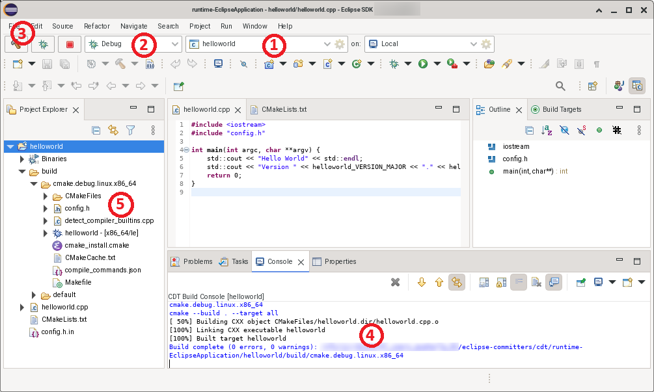The width and height of the screenshot is (654, 392).
Task: Close helloworld.cpp editor tab
Action: 238,110
